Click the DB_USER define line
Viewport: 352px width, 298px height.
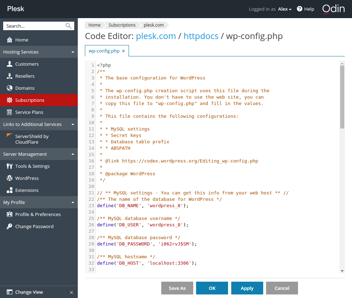coord(143,225)
